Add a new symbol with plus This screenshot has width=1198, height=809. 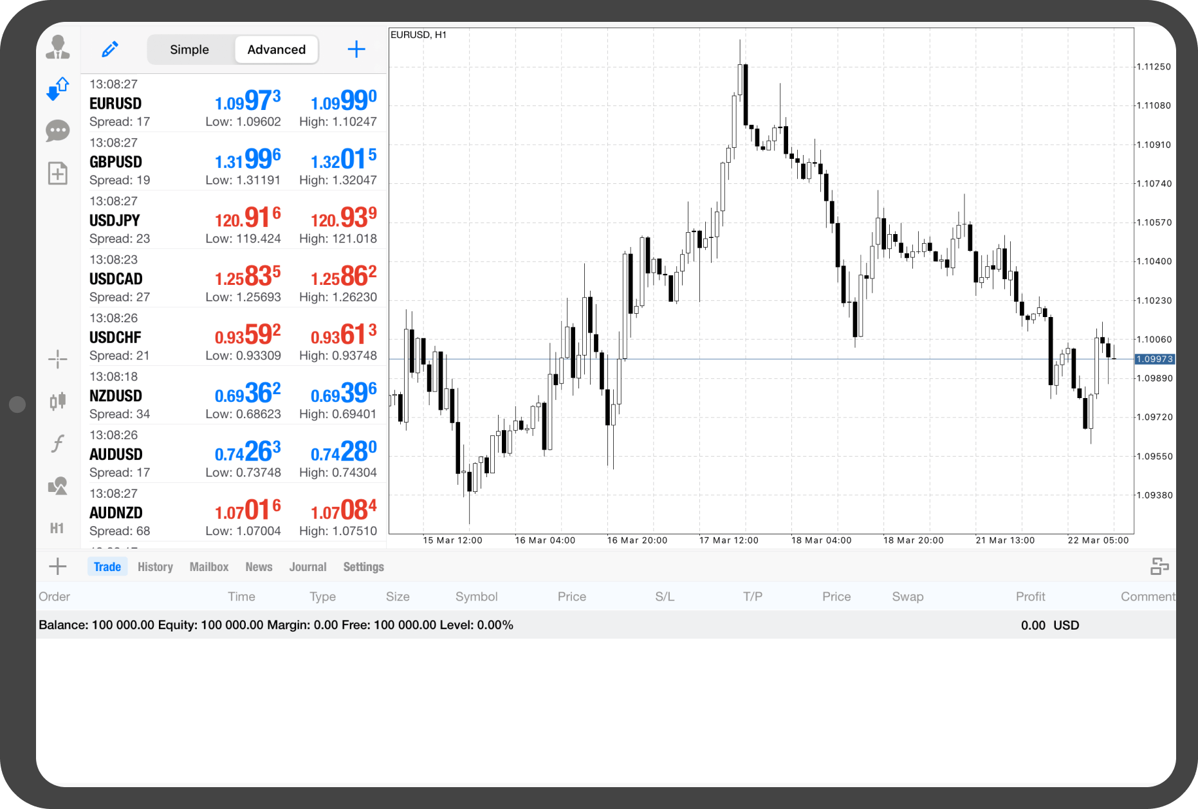point(356,50)
